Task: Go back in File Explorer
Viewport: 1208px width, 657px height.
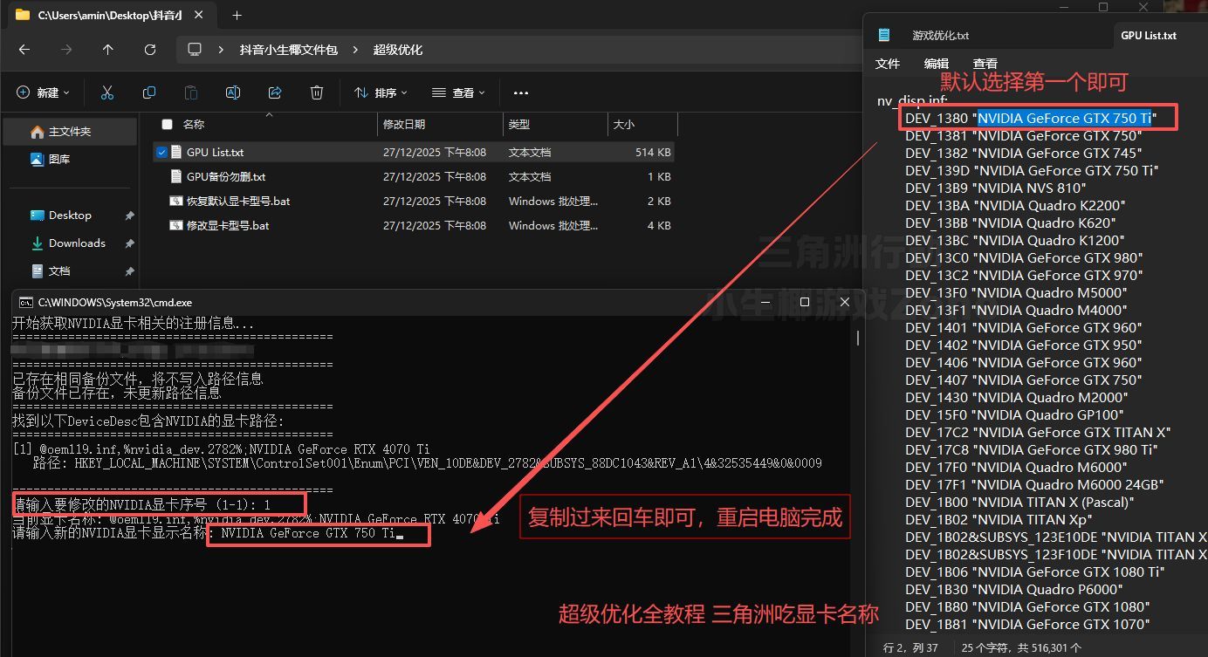Action: pos(24,50)
